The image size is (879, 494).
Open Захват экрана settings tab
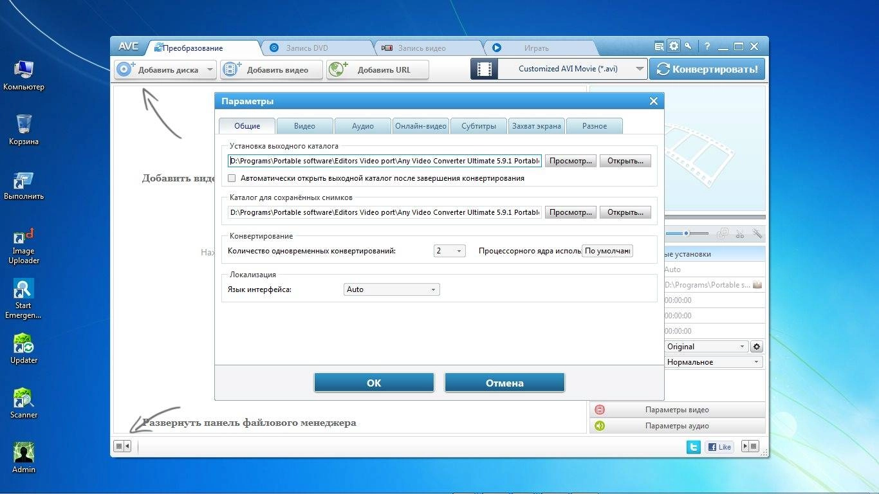pyautogui.click(x=537, y=126)
